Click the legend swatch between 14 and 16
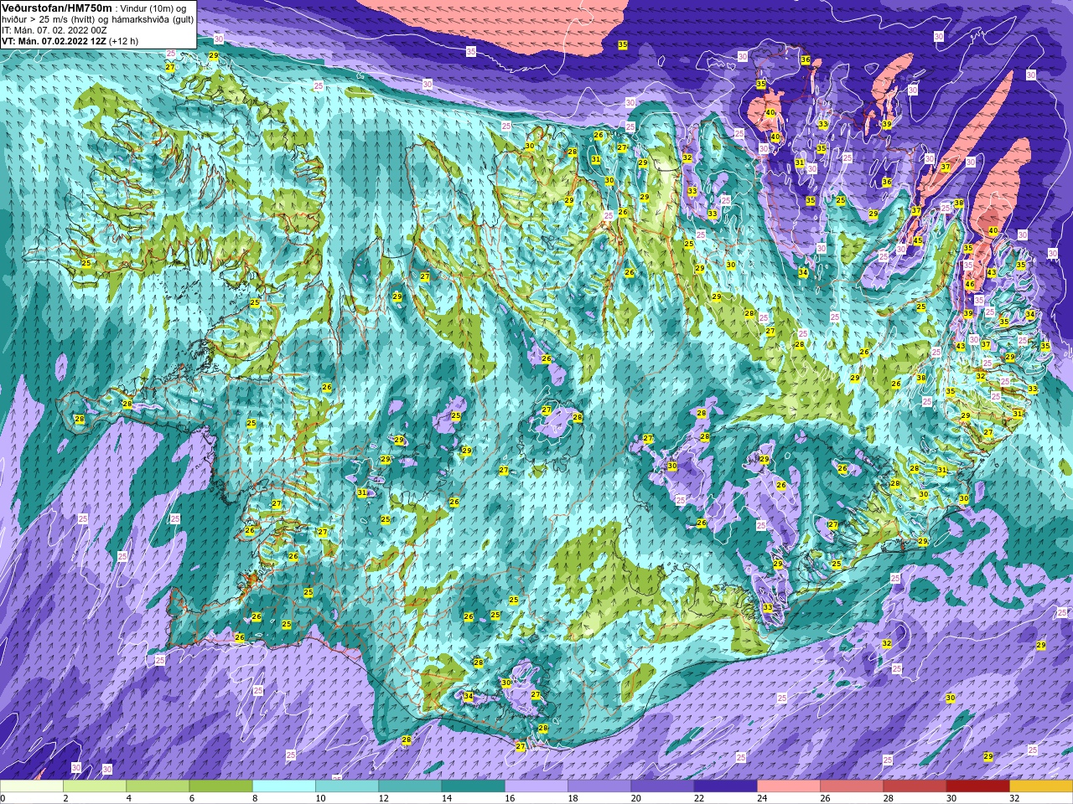Screen dimensions: 1073x804 (x=473, y=786)
